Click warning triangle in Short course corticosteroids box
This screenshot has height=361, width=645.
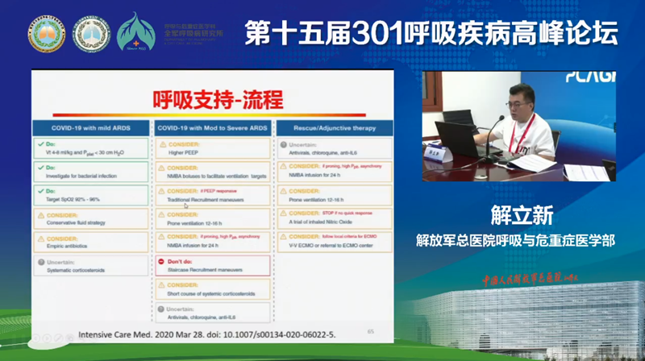click(162, 285)
